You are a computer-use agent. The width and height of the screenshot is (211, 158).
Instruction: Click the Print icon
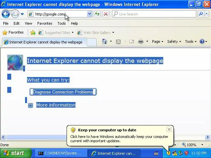click(x=141, y=41)
